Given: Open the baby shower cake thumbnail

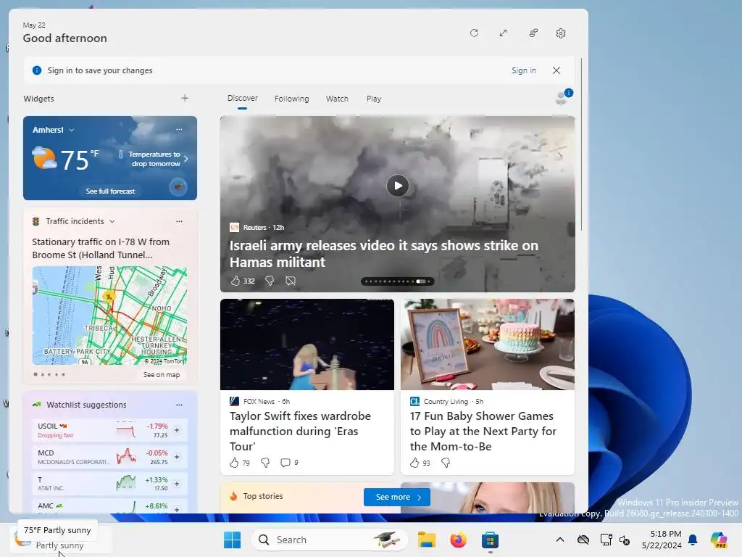Looking at the screenshot, I should (x=488, y=344).
